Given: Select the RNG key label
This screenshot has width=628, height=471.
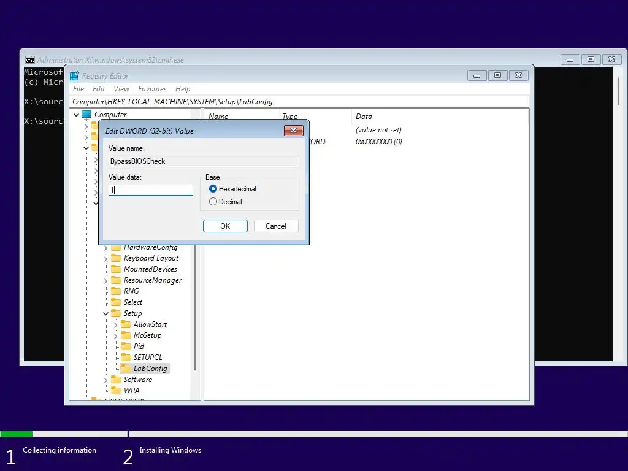Looking at the screenshot, I should click(131, 291).
